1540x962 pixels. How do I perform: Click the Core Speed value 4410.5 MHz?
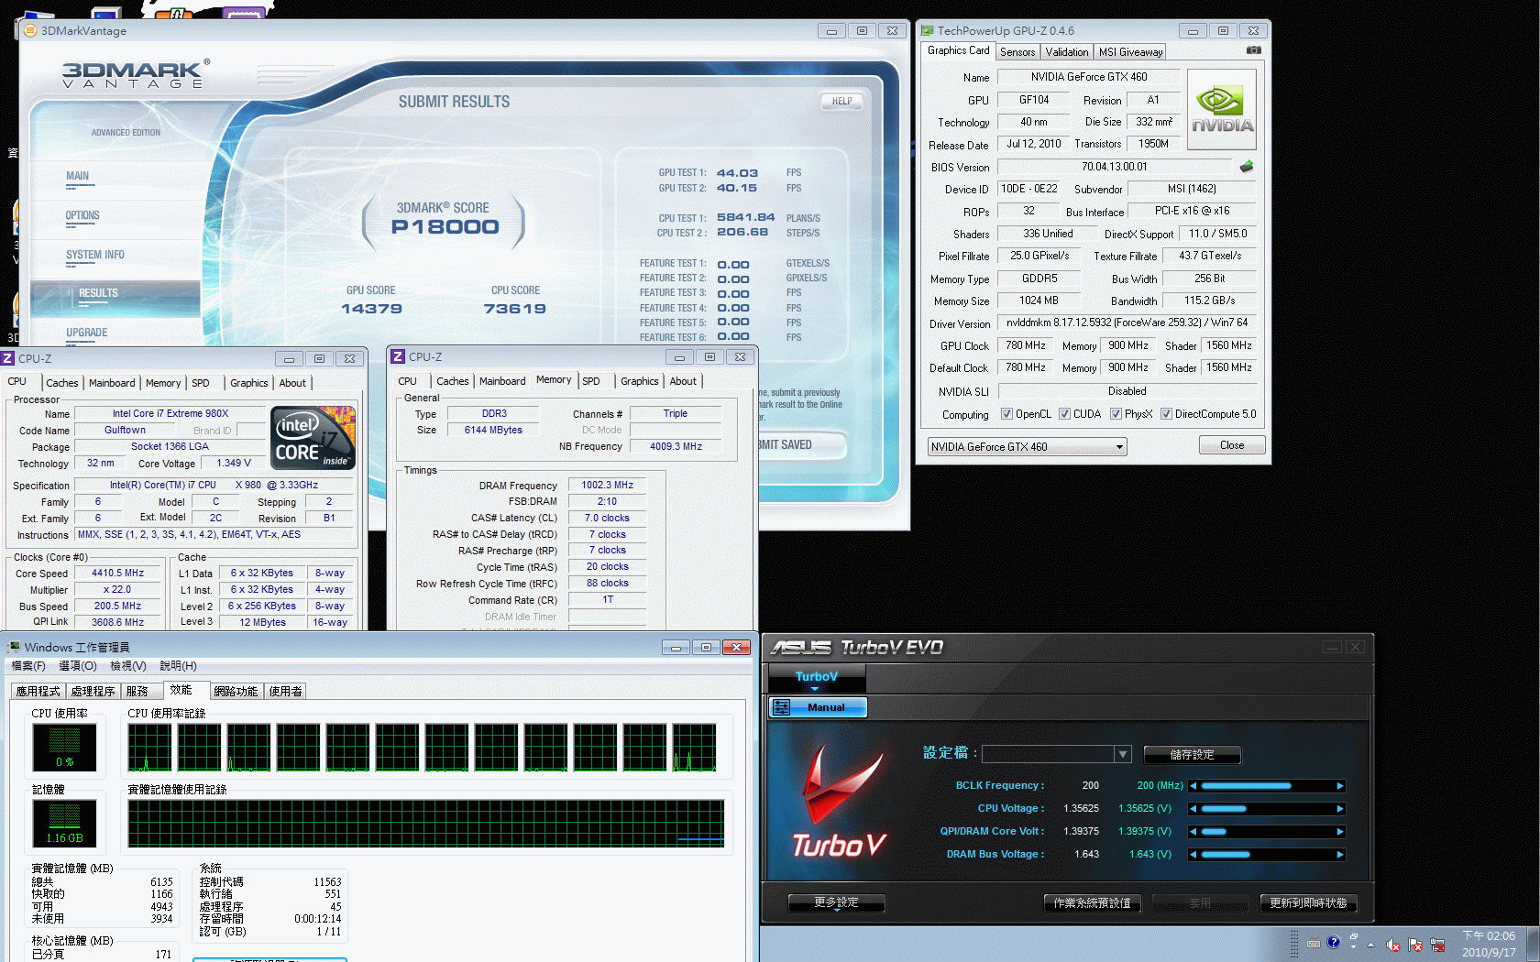pyautogui.click(x=117, y=574)
